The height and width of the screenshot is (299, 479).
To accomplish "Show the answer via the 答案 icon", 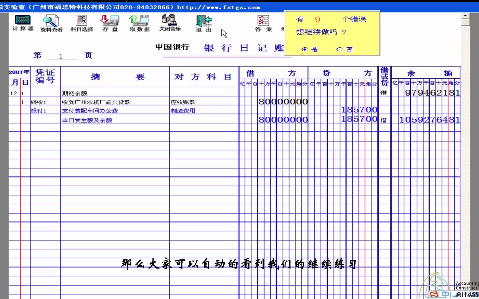I will [263, 24].
